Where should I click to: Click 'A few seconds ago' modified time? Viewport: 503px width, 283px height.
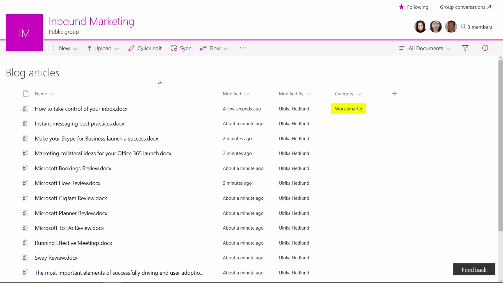[242, 109]
